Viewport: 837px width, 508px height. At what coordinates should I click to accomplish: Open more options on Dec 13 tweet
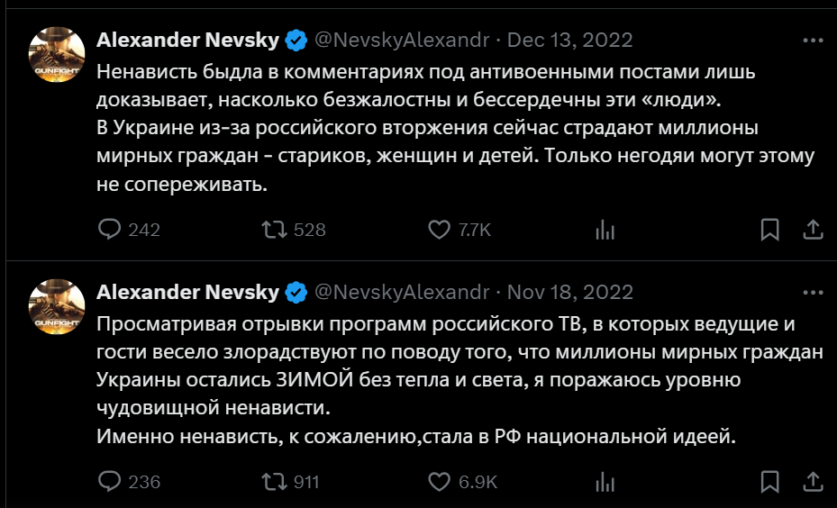[x=813, y=41]
